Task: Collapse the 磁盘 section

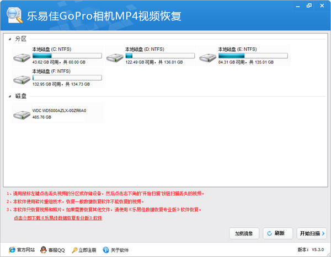Action: [x=10, y=96]
